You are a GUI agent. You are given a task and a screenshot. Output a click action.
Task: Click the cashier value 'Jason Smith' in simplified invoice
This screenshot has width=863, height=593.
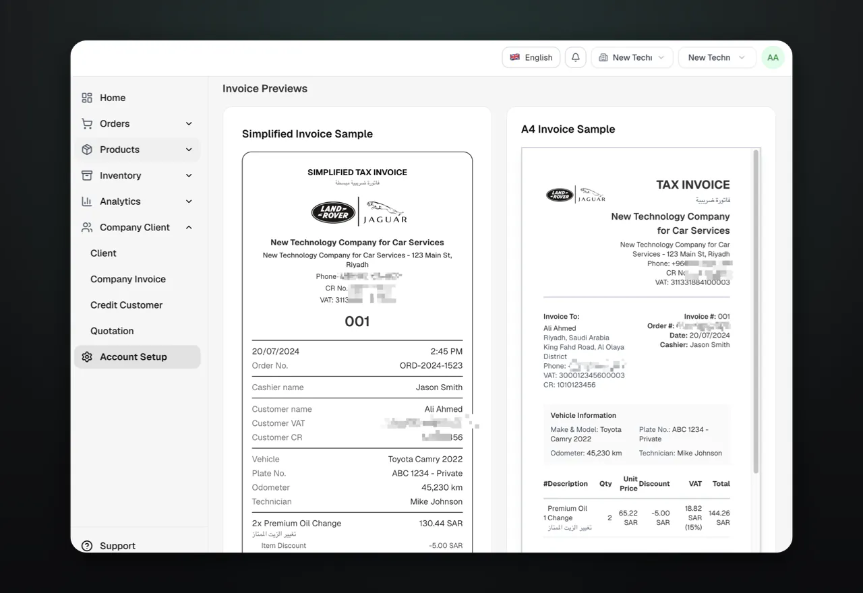(439, 387)
